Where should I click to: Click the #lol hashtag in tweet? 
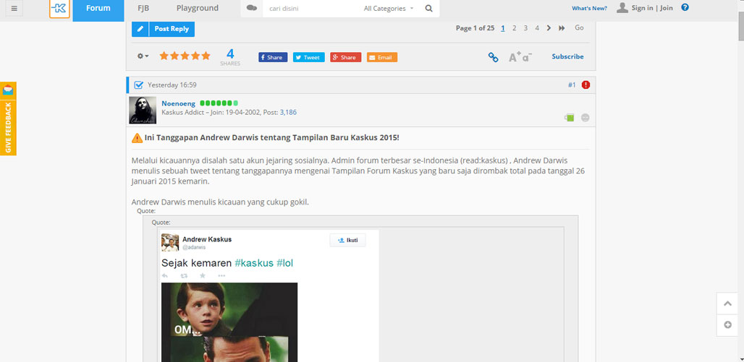click(x=284, y=263)
